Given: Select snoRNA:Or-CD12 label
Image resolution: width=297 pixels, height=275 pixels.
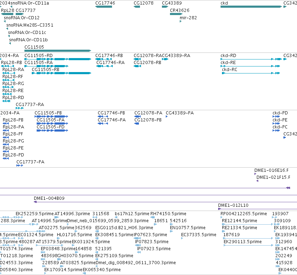Looking at the screenshot, I should 22,17.
